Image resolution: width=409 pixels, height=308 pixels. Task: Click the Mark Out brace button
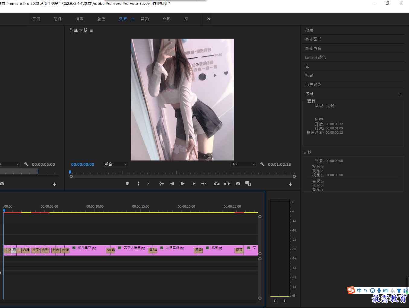pyautogui.click(x=148, y=184)
